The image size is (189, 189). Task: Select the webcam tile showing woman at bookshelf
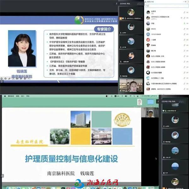tap(131, 85)
